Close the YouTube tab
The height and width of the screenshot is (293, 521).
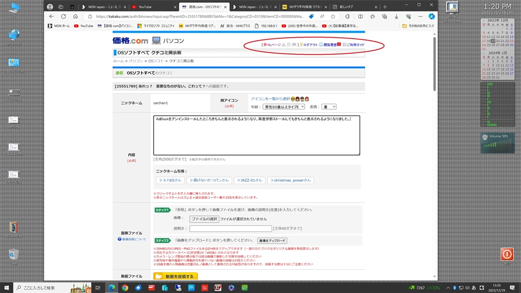[x=175, y=7]
